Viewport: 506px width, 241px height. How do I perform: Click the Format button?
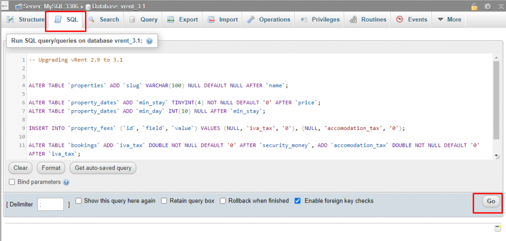[51, 168]
